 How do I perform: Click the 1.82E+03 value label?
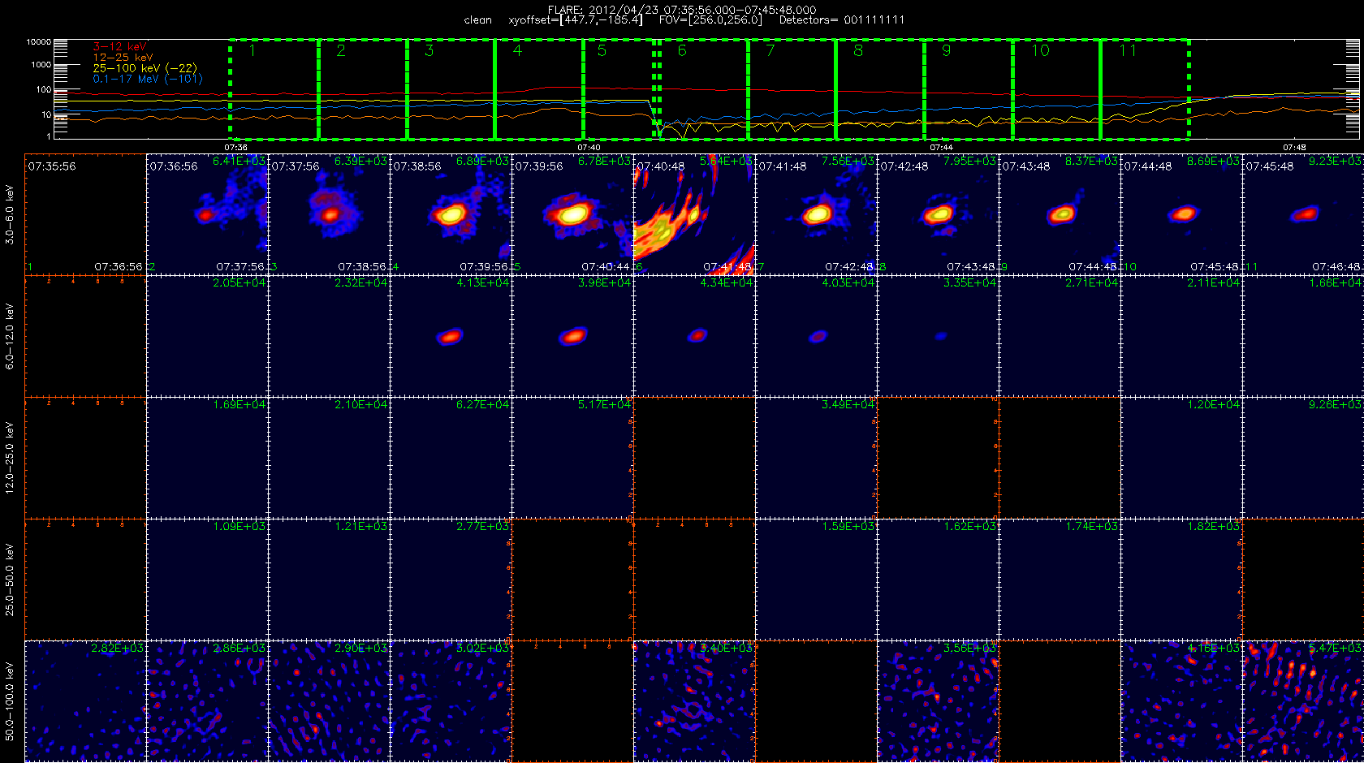[1214, 527]
